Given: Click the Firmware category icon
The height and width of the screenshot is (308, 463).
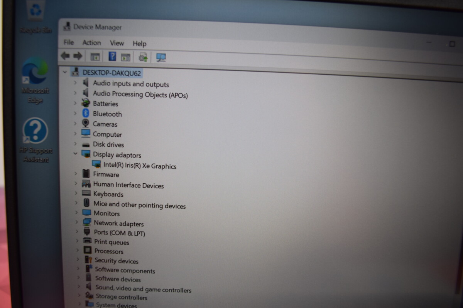Looking at the screenshot, I should tap(86, 174).
